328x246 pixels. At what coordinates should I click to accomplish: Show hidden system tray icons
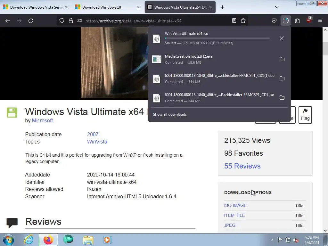272,240
